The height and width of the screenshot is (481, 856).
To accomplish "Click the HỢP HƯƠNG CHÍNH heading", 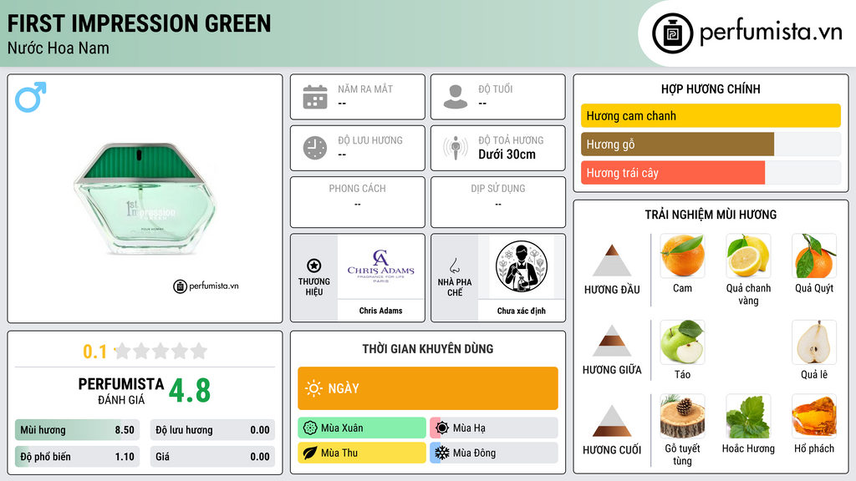I will 711,89.
